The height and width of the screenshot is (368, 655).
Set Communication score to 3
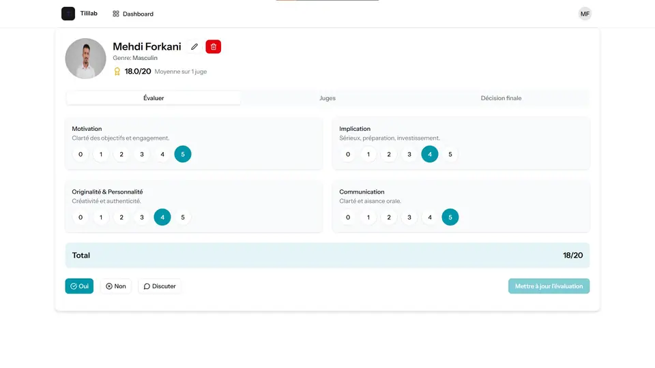pos(409,217)
